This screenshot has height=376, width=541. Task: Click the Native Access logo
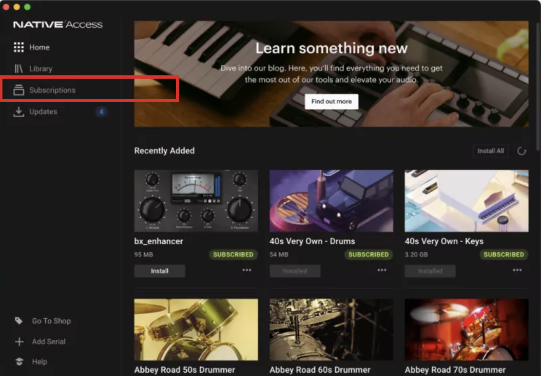coord(58,25)
